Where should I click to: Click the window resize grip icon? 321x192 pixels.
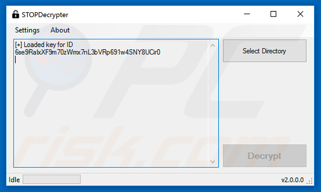310,181
